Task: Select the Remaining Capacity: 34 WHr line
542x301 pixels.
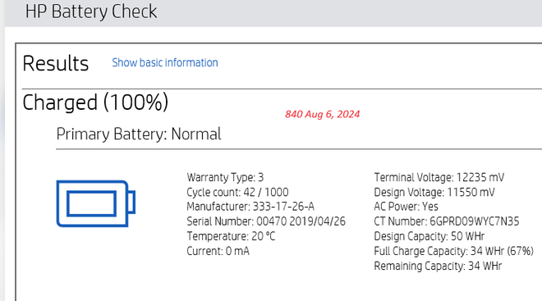Action: coord(438,266)
